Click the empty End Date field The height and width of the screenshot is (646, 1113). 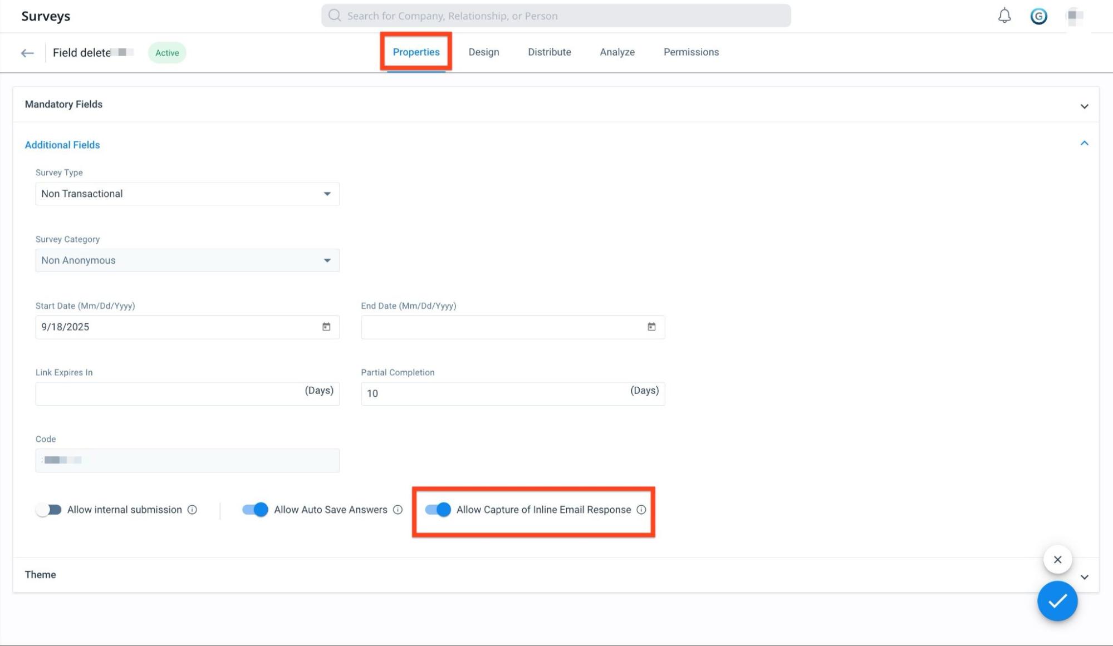point(513,327)
